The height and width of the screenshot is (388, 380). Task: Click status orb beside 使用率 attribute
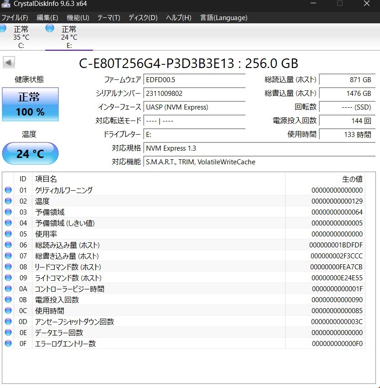tap(8, 234)
